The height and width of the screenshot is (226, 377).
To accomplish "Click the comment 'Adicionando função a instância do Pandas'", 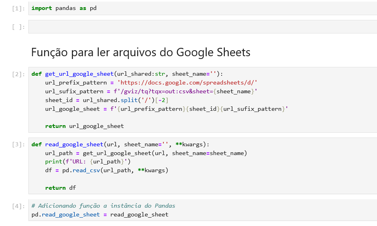I will (x=103, y=206).
